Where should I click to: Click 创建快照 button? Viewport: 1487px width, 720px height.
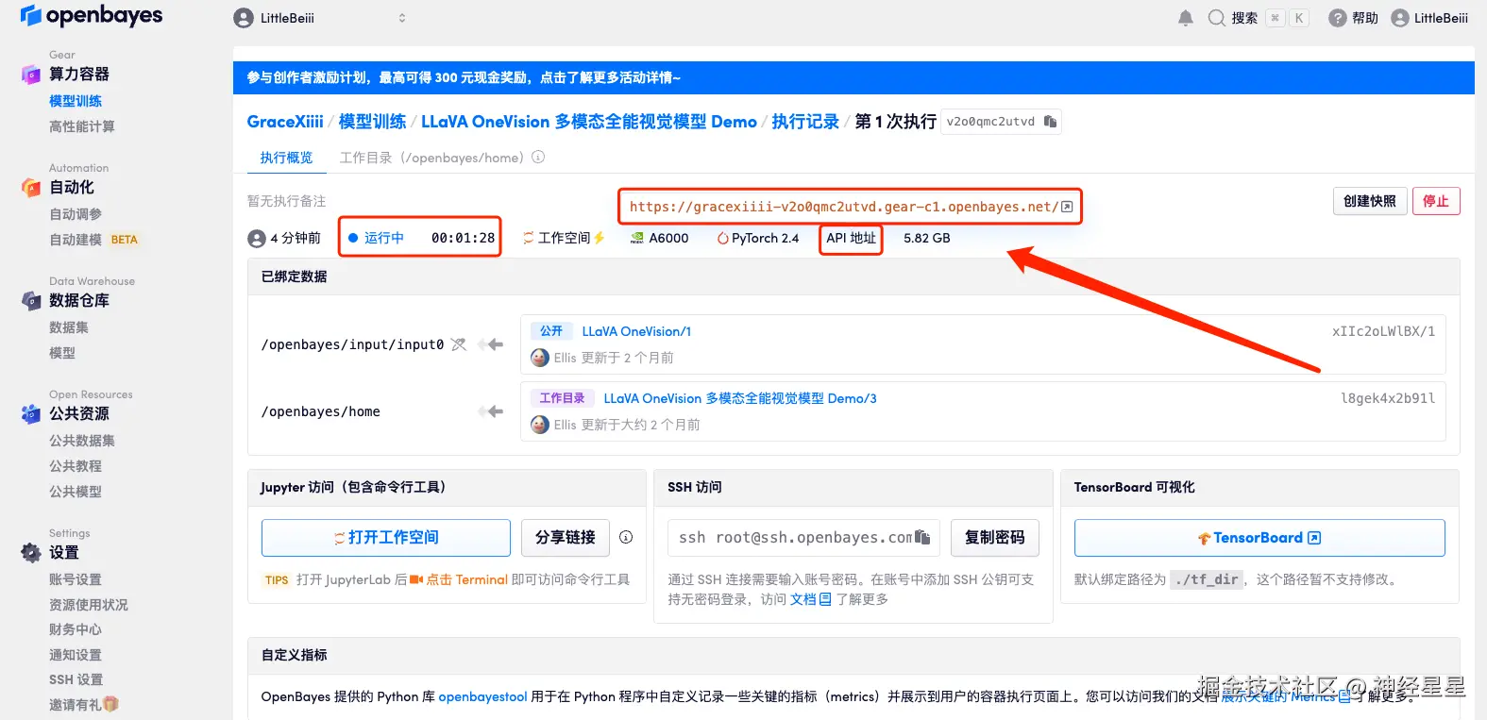[1370, 201]
